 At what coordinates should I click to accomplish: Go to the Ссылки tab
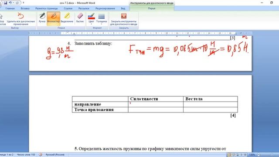click(68, 8)
